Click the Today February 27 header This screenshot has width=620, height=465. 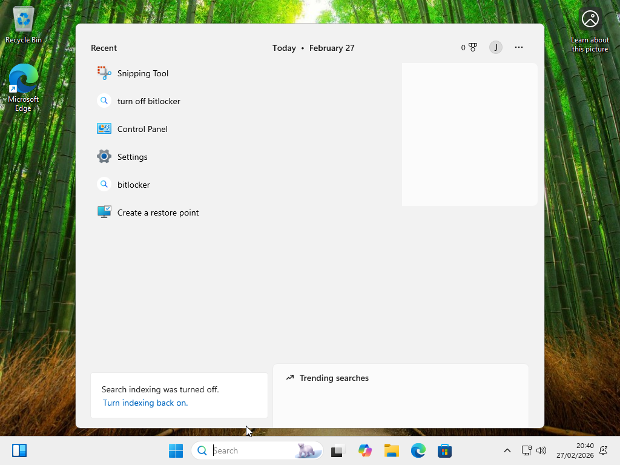pos(313,48)
